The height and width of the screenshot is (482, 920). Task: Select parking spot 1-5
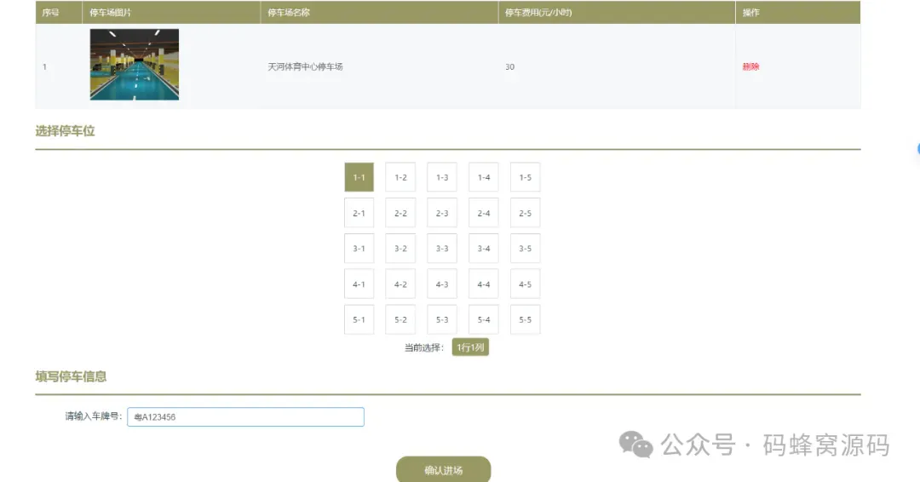click(x=525, y=177)
